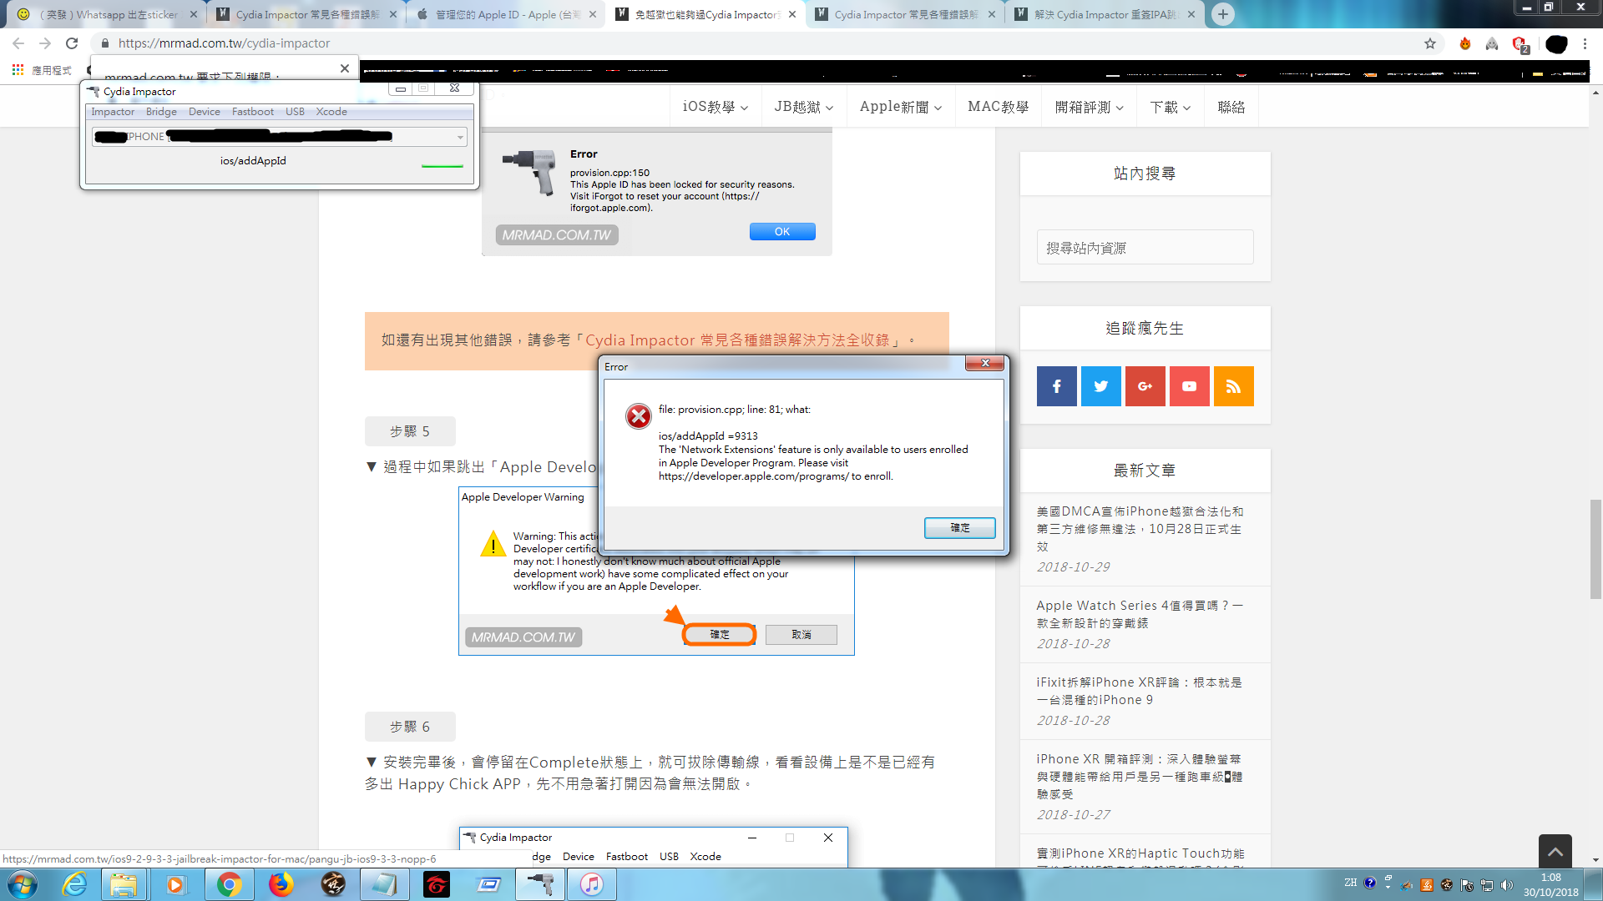Open iTunes from the taskbar
Screen dimensions: 1603x901
click(592, 884)
